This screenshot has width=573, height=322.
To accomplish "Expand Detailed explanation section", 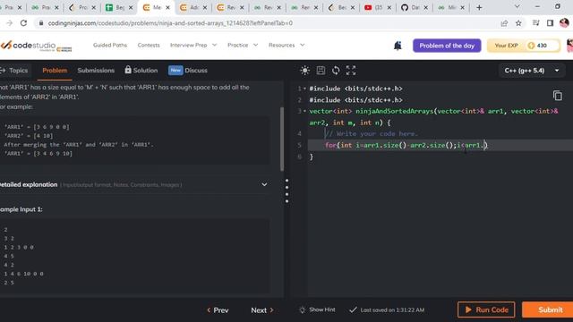I will [x=264, y=185].
